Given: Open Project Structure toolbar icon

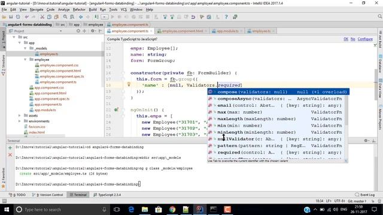Looking at the screenshot, I should 209,17.
